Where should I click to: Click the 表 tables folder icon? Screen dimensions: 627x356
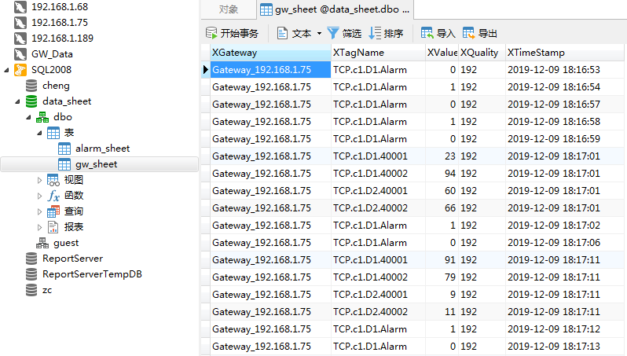coord(53,133)
